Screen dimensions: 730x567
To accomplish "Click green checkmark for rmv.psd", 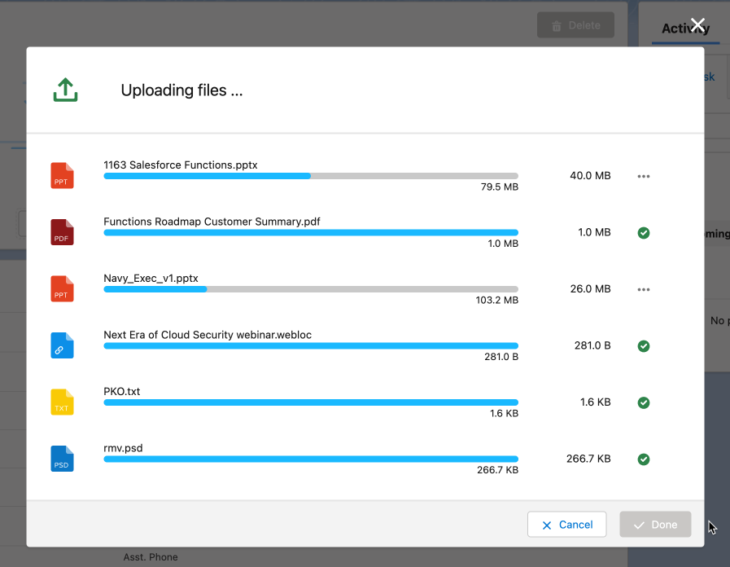I will pos(644,459).
